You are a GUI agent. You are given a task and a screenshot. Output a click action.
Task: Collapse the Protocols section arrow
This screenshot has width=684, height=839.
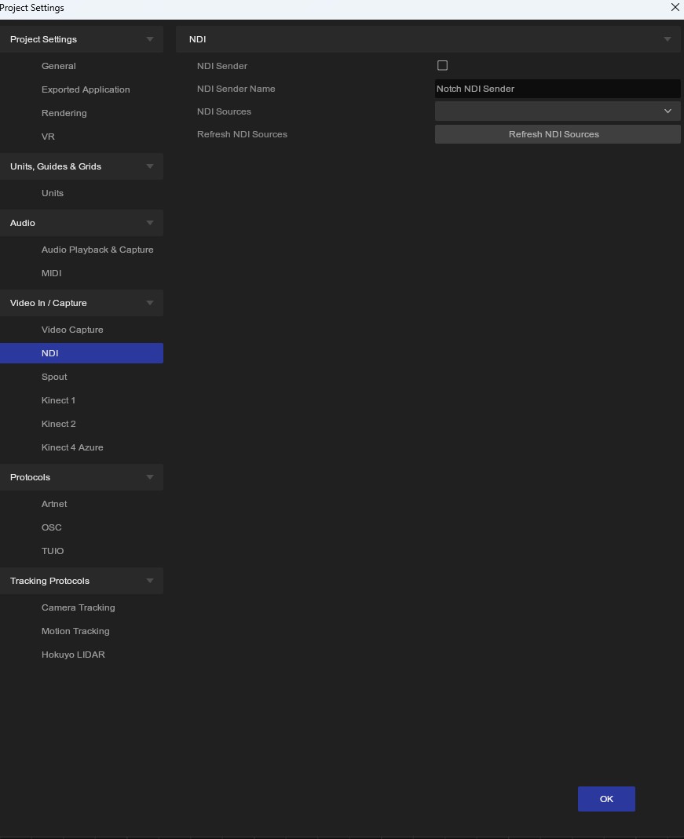coord(149,477)
